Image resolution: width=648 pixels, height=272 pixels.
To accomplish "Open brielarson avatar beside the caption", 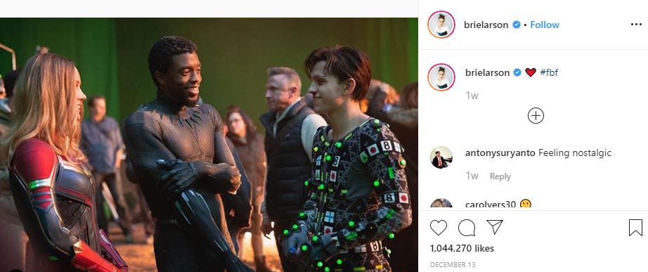I will click(x=441, y=77).
